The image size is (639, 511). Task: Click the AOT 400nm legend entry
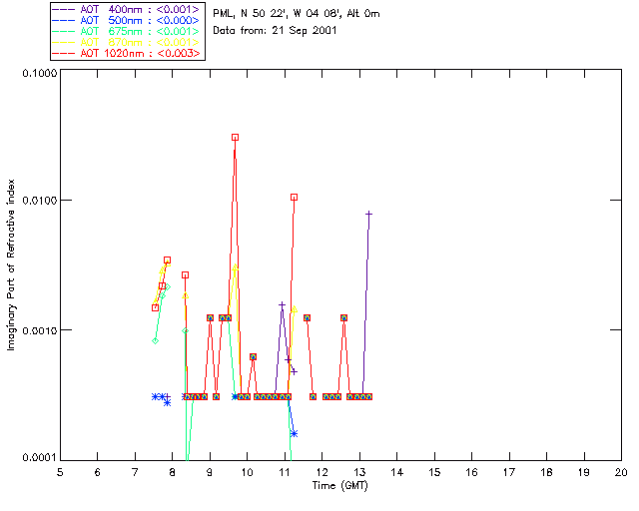coord(128,9)
